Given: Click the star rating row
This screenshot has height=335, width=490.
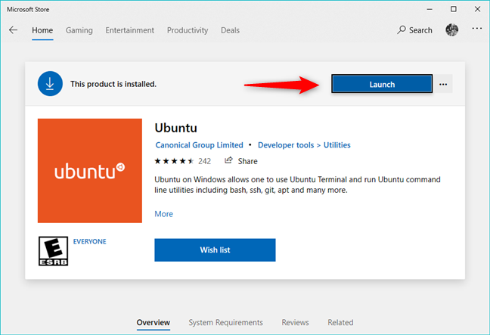Looking at the screenshot, I should 174,161.
